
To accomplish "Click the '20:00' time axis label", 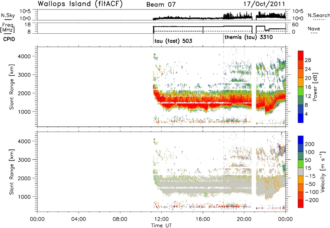I will tap(244, 219).
